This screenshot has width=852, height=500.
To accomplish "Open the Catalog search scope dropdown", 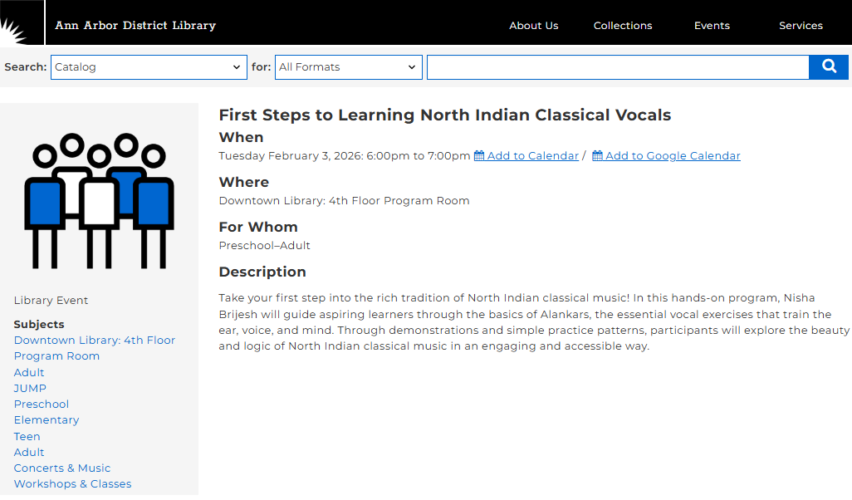I will [149, 67].
